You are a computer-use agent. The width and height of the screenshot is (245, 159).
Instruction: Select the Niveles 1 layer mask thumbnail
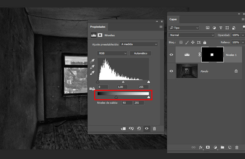point(212,55)
